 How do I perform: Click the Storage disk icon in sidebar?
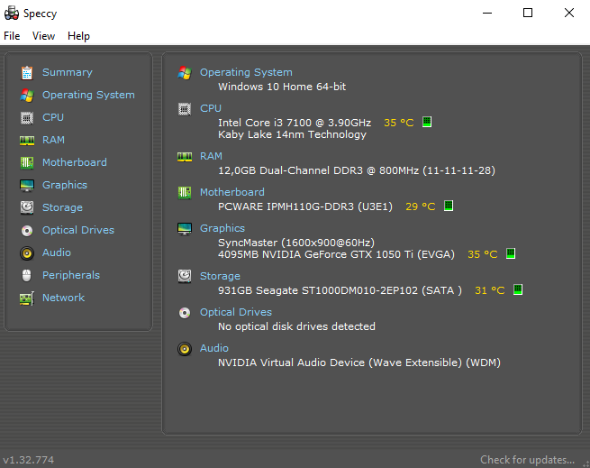pyautogui.click(x=27, y=207)
